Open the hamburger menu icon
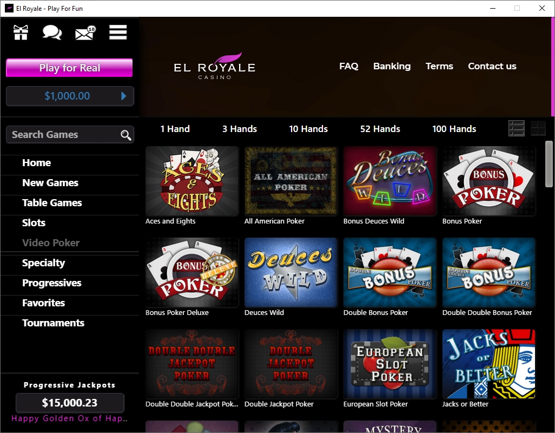This screenshot has height=433, width=555. [x=118, y=32]
